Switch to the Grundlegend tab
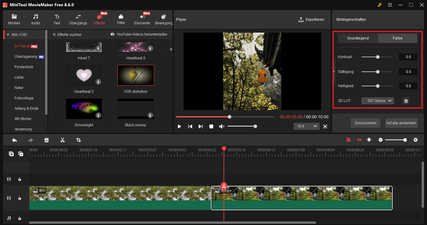Screen dimensions: 427x225 358,38
